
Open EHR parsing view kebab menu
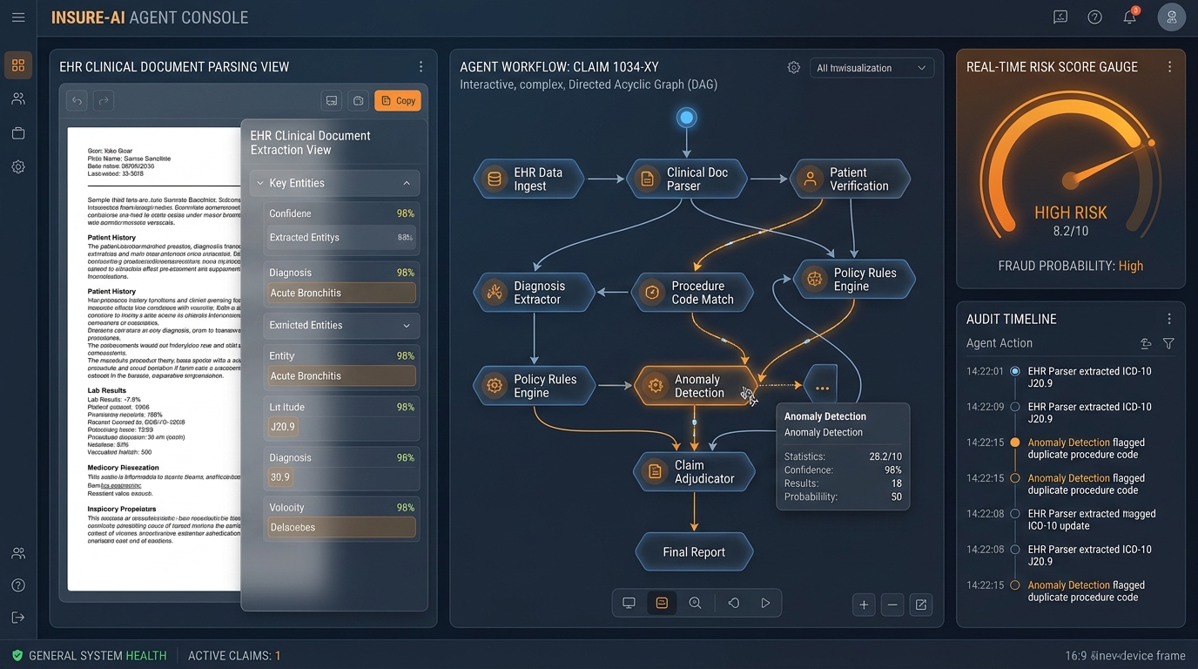pos(421,67)
